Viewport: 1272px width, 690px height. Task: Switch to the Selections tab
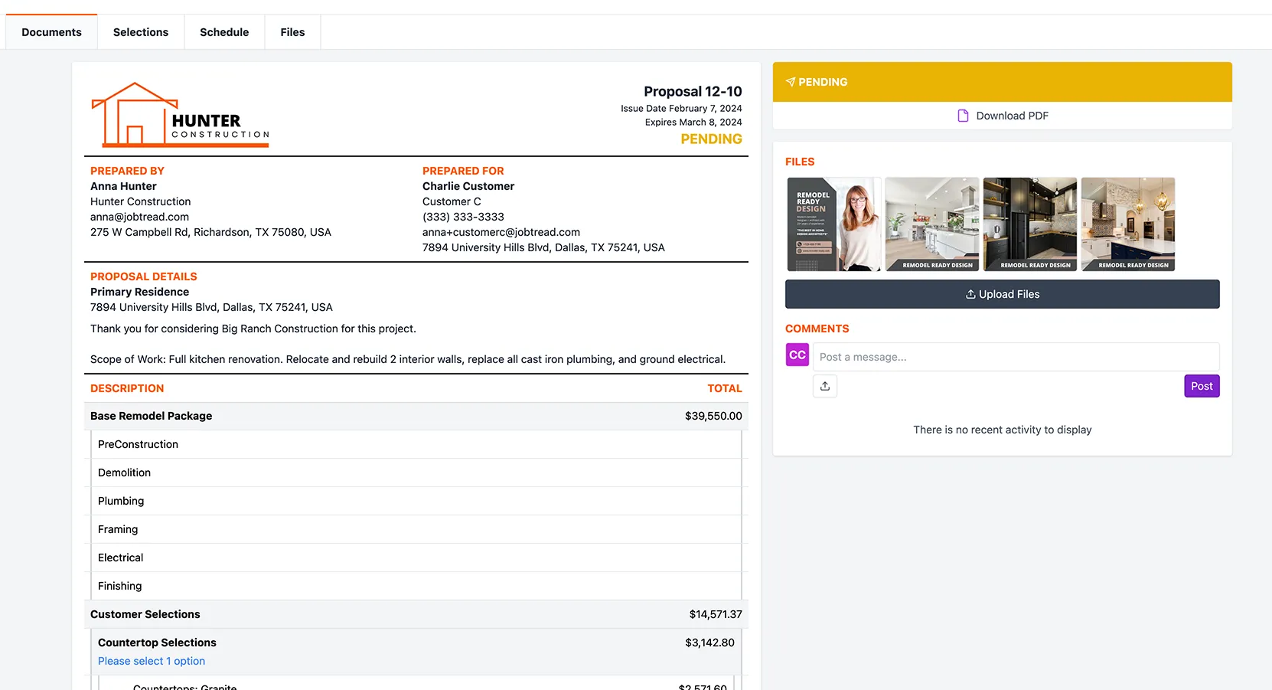(141, 32)
